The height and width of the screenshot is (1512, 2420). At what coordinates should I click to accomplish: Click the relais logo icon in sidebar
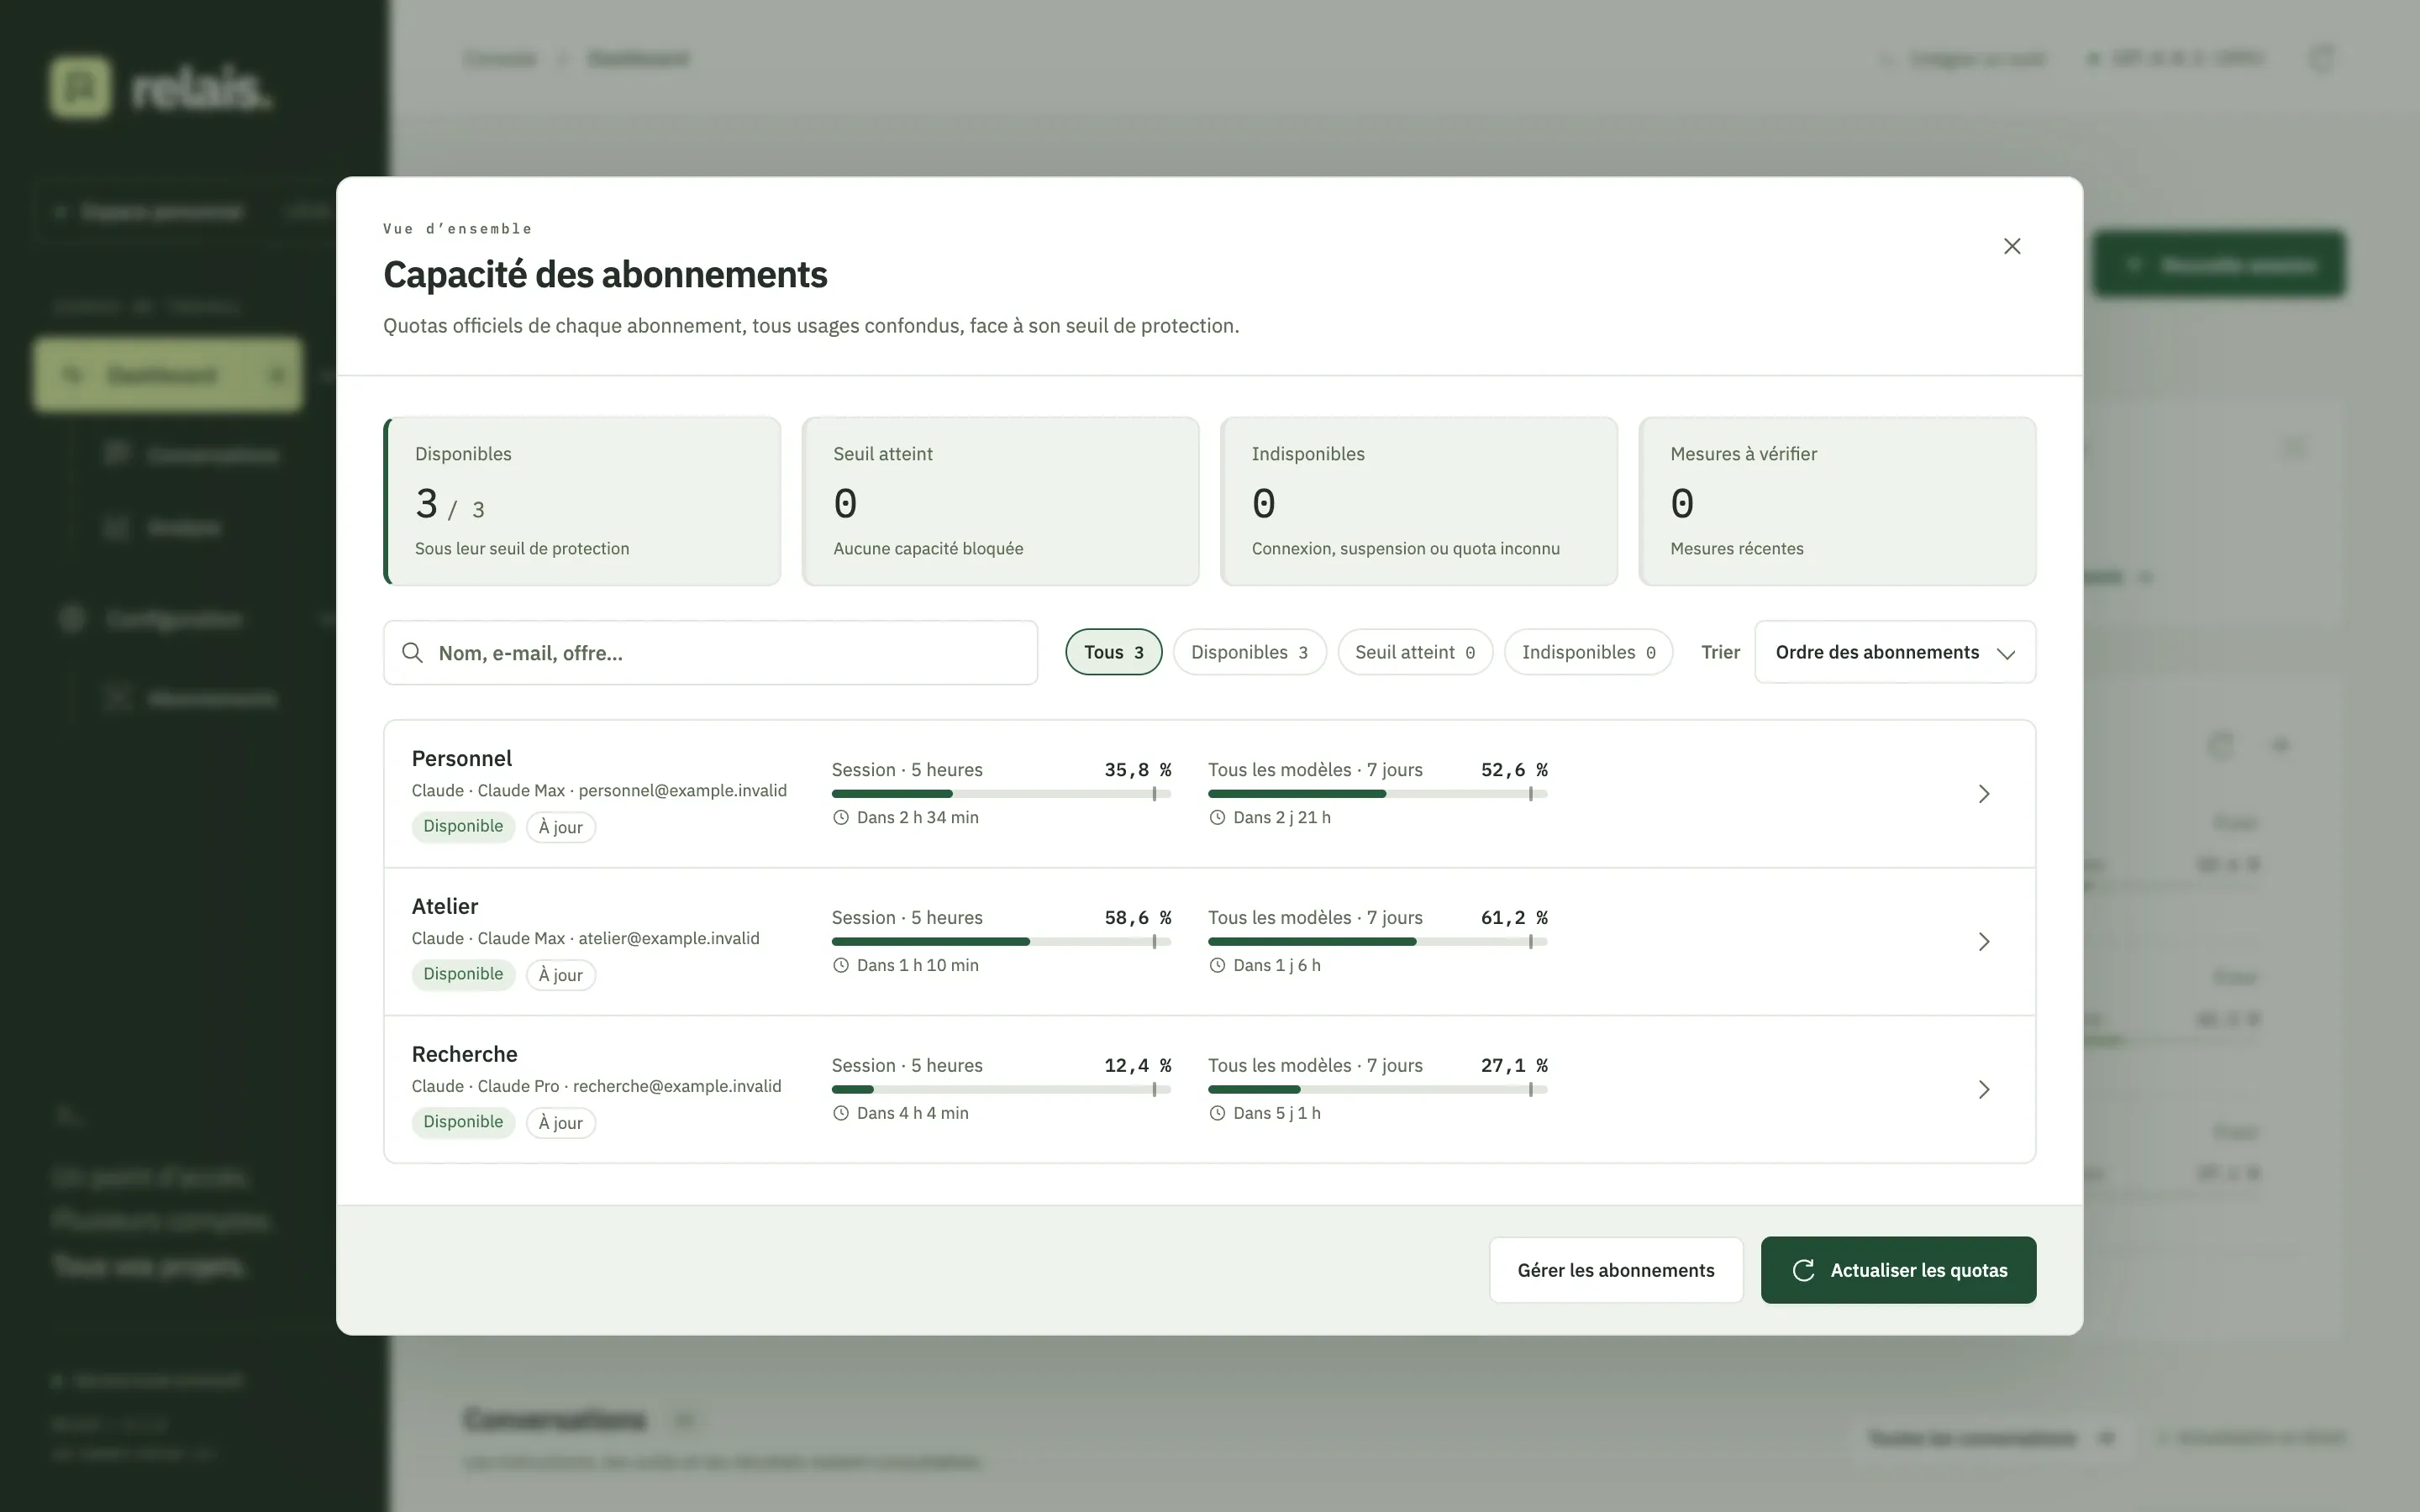[80, 87]
